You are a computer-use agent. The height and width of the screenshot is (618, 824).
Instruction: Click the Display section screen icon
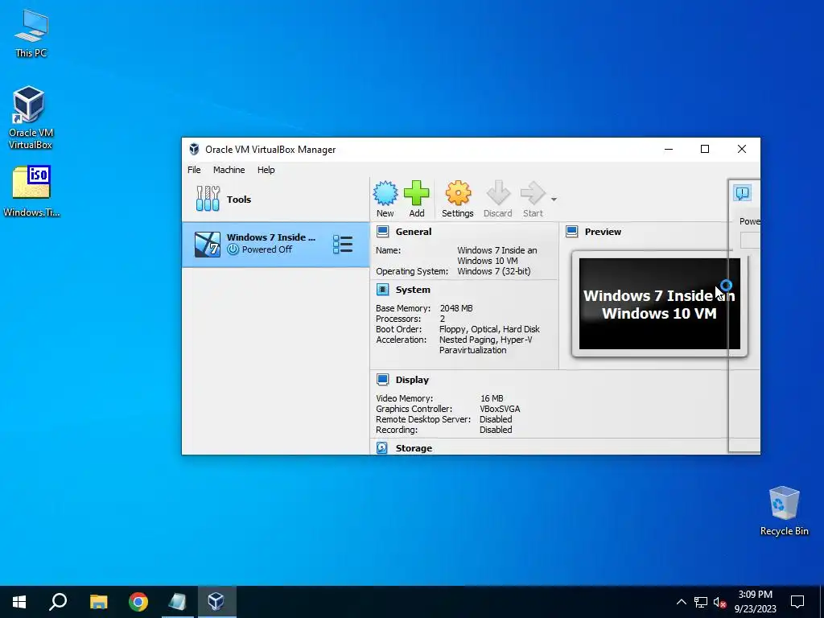[x=382, y=380]
